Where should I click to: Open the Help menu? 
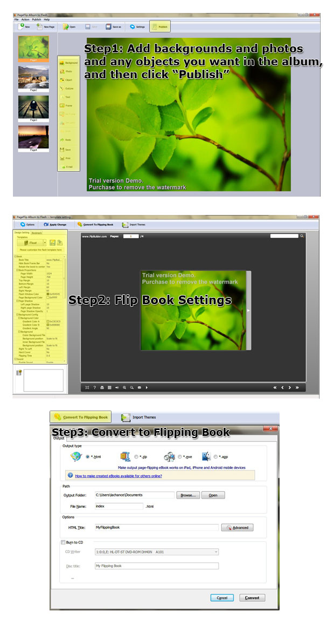tap(47, 19)
